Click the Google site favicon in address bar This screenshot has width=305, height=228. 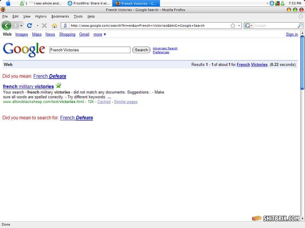[65, 25]
